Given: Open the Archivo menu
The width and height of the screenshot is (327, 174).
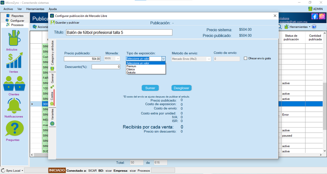Looking at the screenshot, I should pyautogui.click(x=8, y=9).
